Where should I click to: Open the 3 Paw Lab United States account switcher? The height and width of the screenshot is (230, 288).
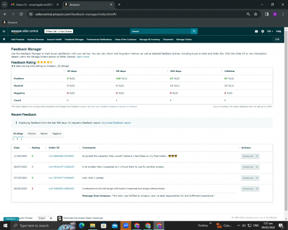pyautogui.click(x=59, y=31)
